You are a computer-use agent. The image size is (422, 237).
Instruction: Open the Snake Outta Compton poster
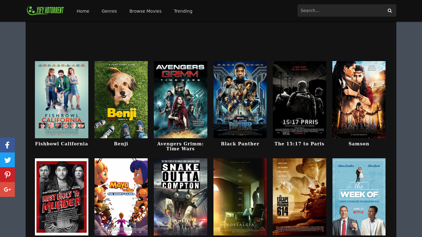(180, 197)
